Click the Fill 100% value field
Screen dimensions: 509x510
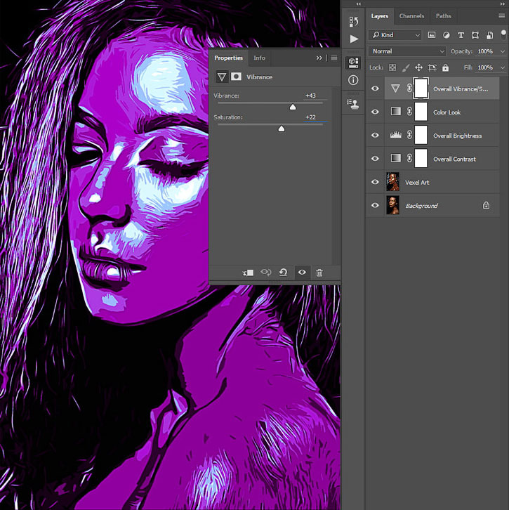click(486, 67)
